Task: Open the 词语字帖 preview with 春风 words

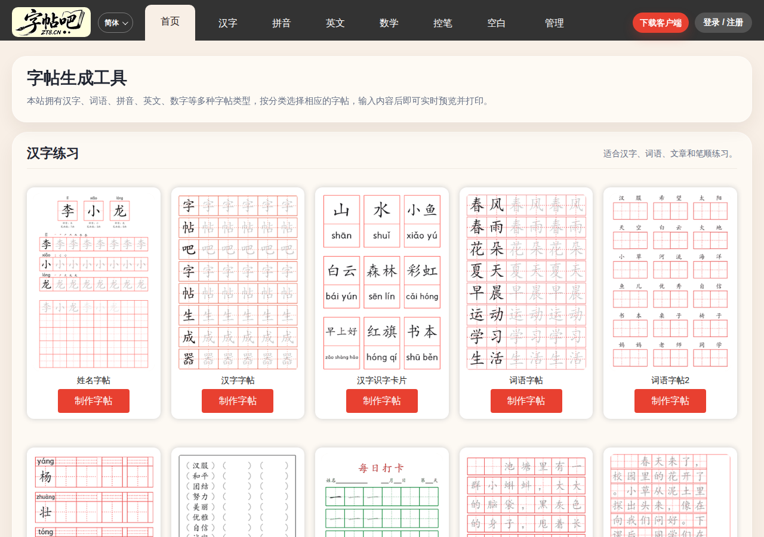Action: pyautogui.click(x=526, y=281)
